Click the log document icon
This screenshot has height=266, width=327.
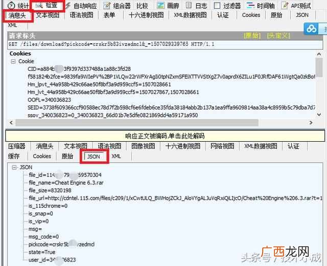click(x=189, y=5)
